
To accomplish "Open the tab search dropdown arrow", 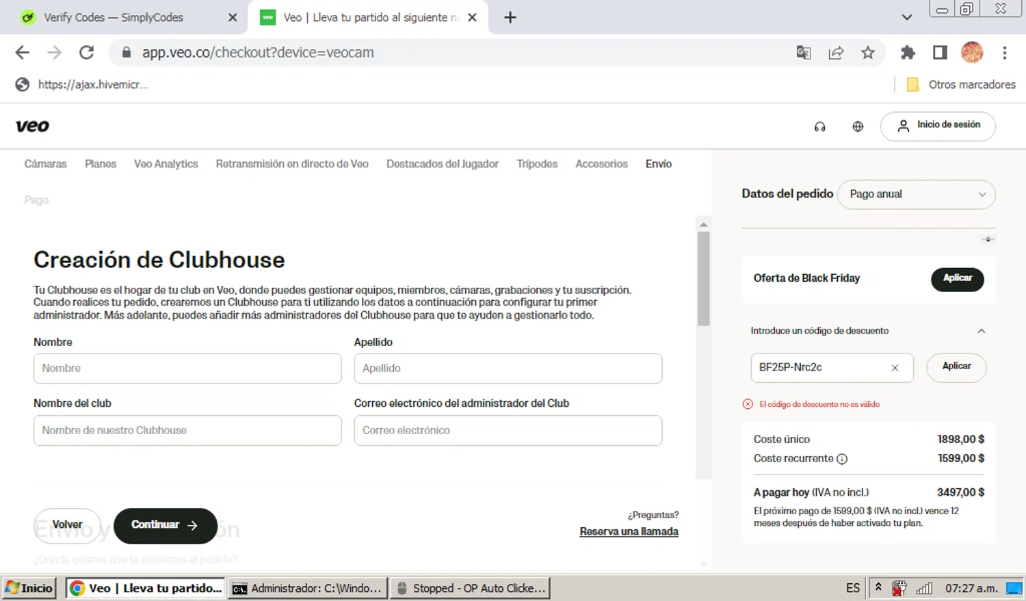I will click(907, 18).
